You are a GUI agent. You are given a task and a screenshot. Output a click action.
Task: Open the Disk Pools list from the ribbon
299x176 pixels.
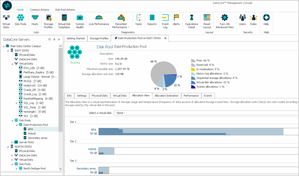coord(20,20)
